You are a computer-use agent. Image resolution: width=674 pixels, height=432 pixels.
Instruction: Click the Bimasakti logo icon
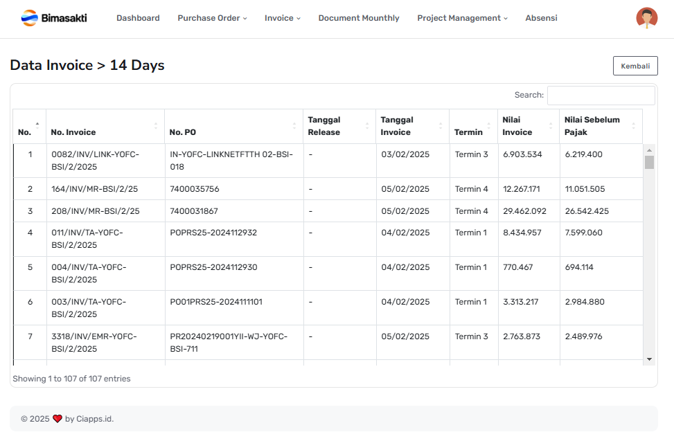pyautogui.click(x=29, y=18)
